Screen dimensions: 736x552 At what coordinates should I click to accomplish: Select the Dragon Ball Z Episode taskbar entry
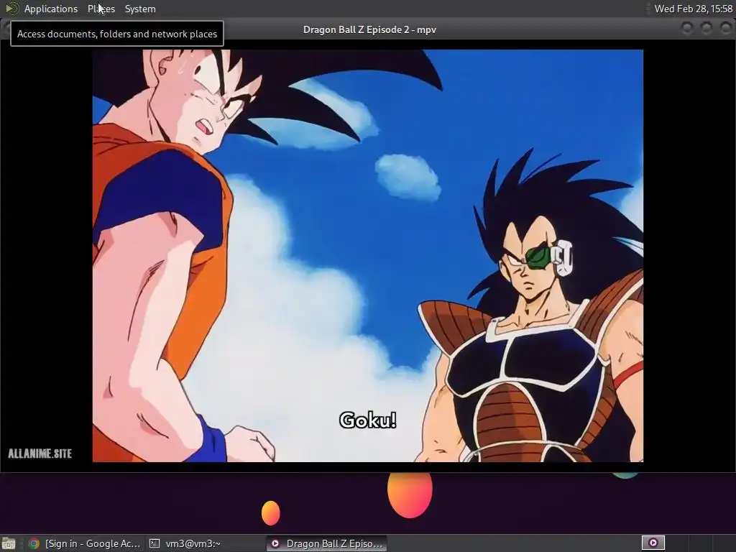pos(327,543)
